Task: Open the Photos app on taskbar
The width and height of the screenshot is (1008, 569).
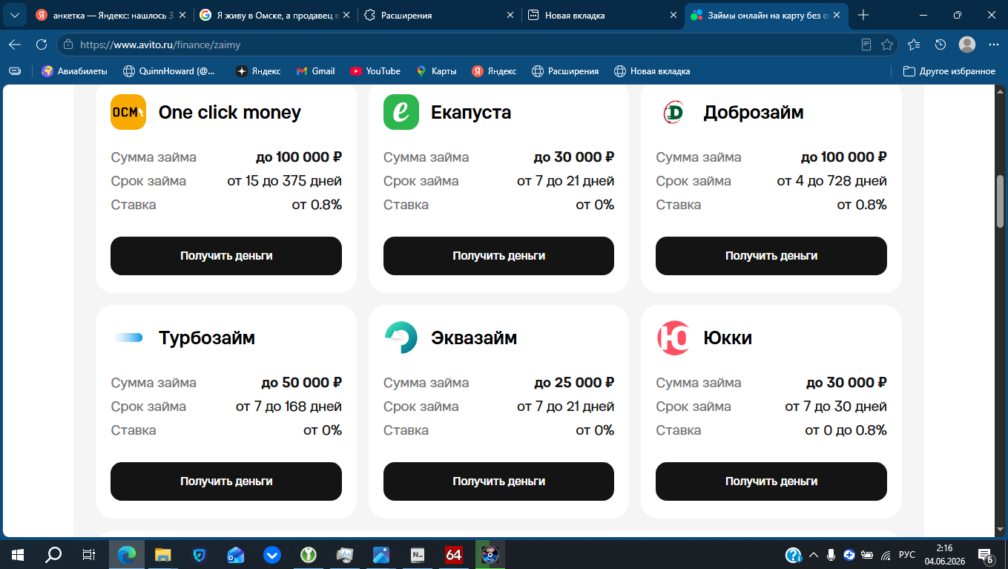Action: [381, 554]
